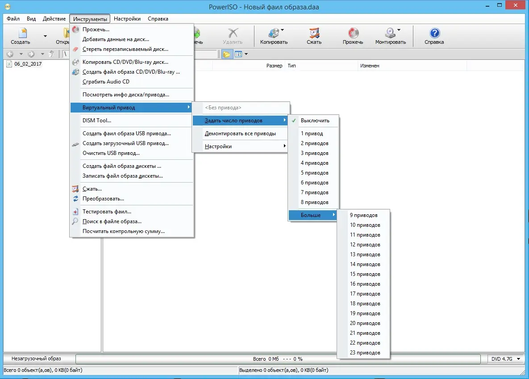Screen dimensions: 529x379
Task: Choose Демонтировать все приводы
Action: click(x=241, y=133)
